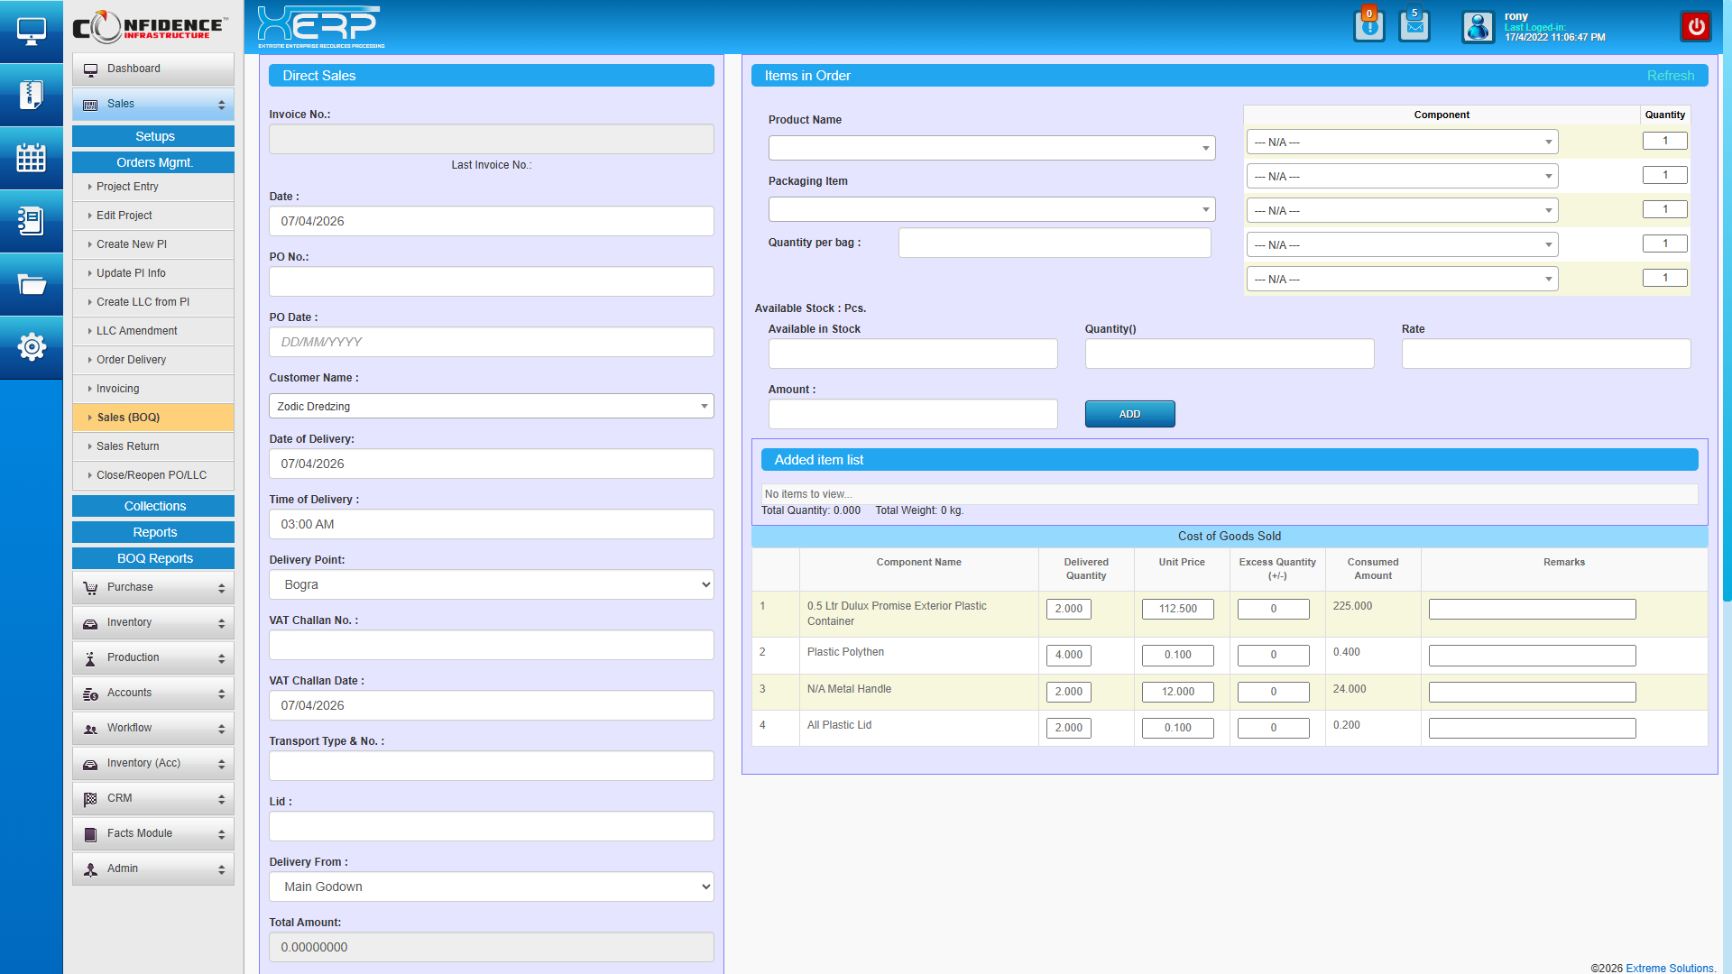Click the zipped document icon in the rail
Screen dimensions: 1732x974
point(32,95)
